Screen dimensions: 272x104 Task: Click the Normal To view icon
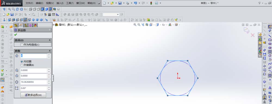pyautogui.click(x=4, y=20)
